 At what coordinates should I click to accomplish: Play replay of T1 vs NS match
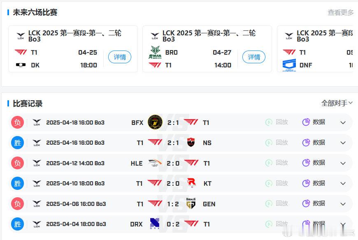[x=277, y=143]
